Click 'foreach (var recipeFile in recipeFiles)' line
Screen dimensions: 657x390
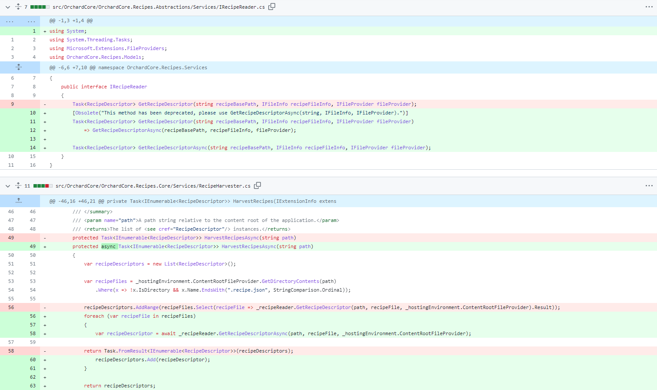pos(140,316)
